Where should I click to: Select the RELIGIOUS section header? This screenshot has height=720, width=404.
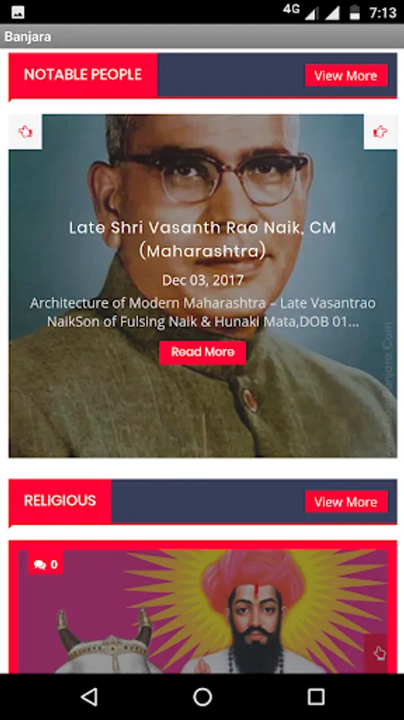coord(60,501)
